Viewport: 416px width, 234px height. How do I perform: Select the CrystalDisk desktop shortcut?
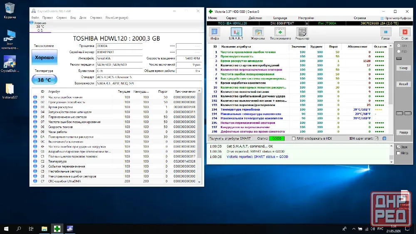10,64
